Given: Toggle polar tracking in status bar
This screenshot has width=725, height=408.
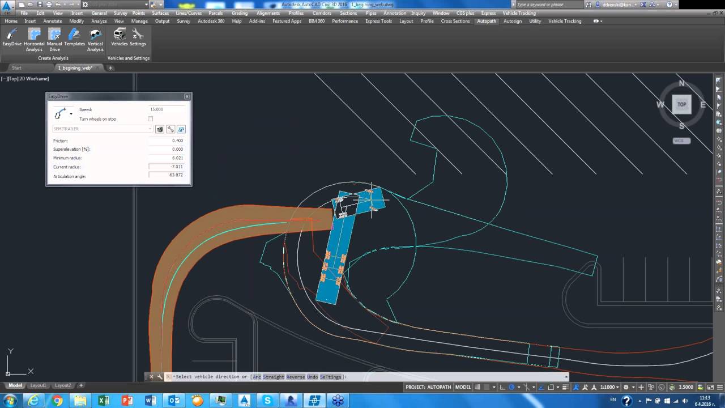Looking at the screenshot, I should click(511, 387).
